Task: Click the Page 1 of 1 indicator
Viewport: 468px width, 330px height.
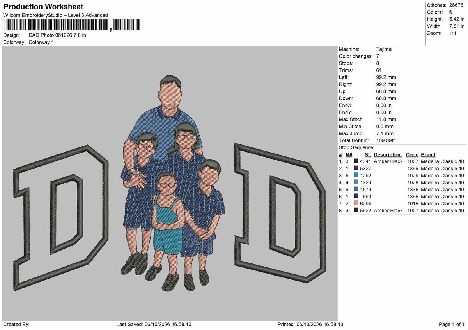Action: [x=452, y=325]
